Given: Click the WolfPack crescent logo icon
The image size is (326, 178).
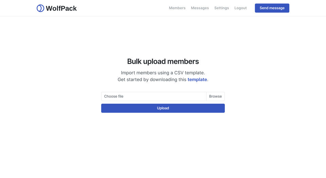Looking at the screenshot, I should (x=40, y=8).
